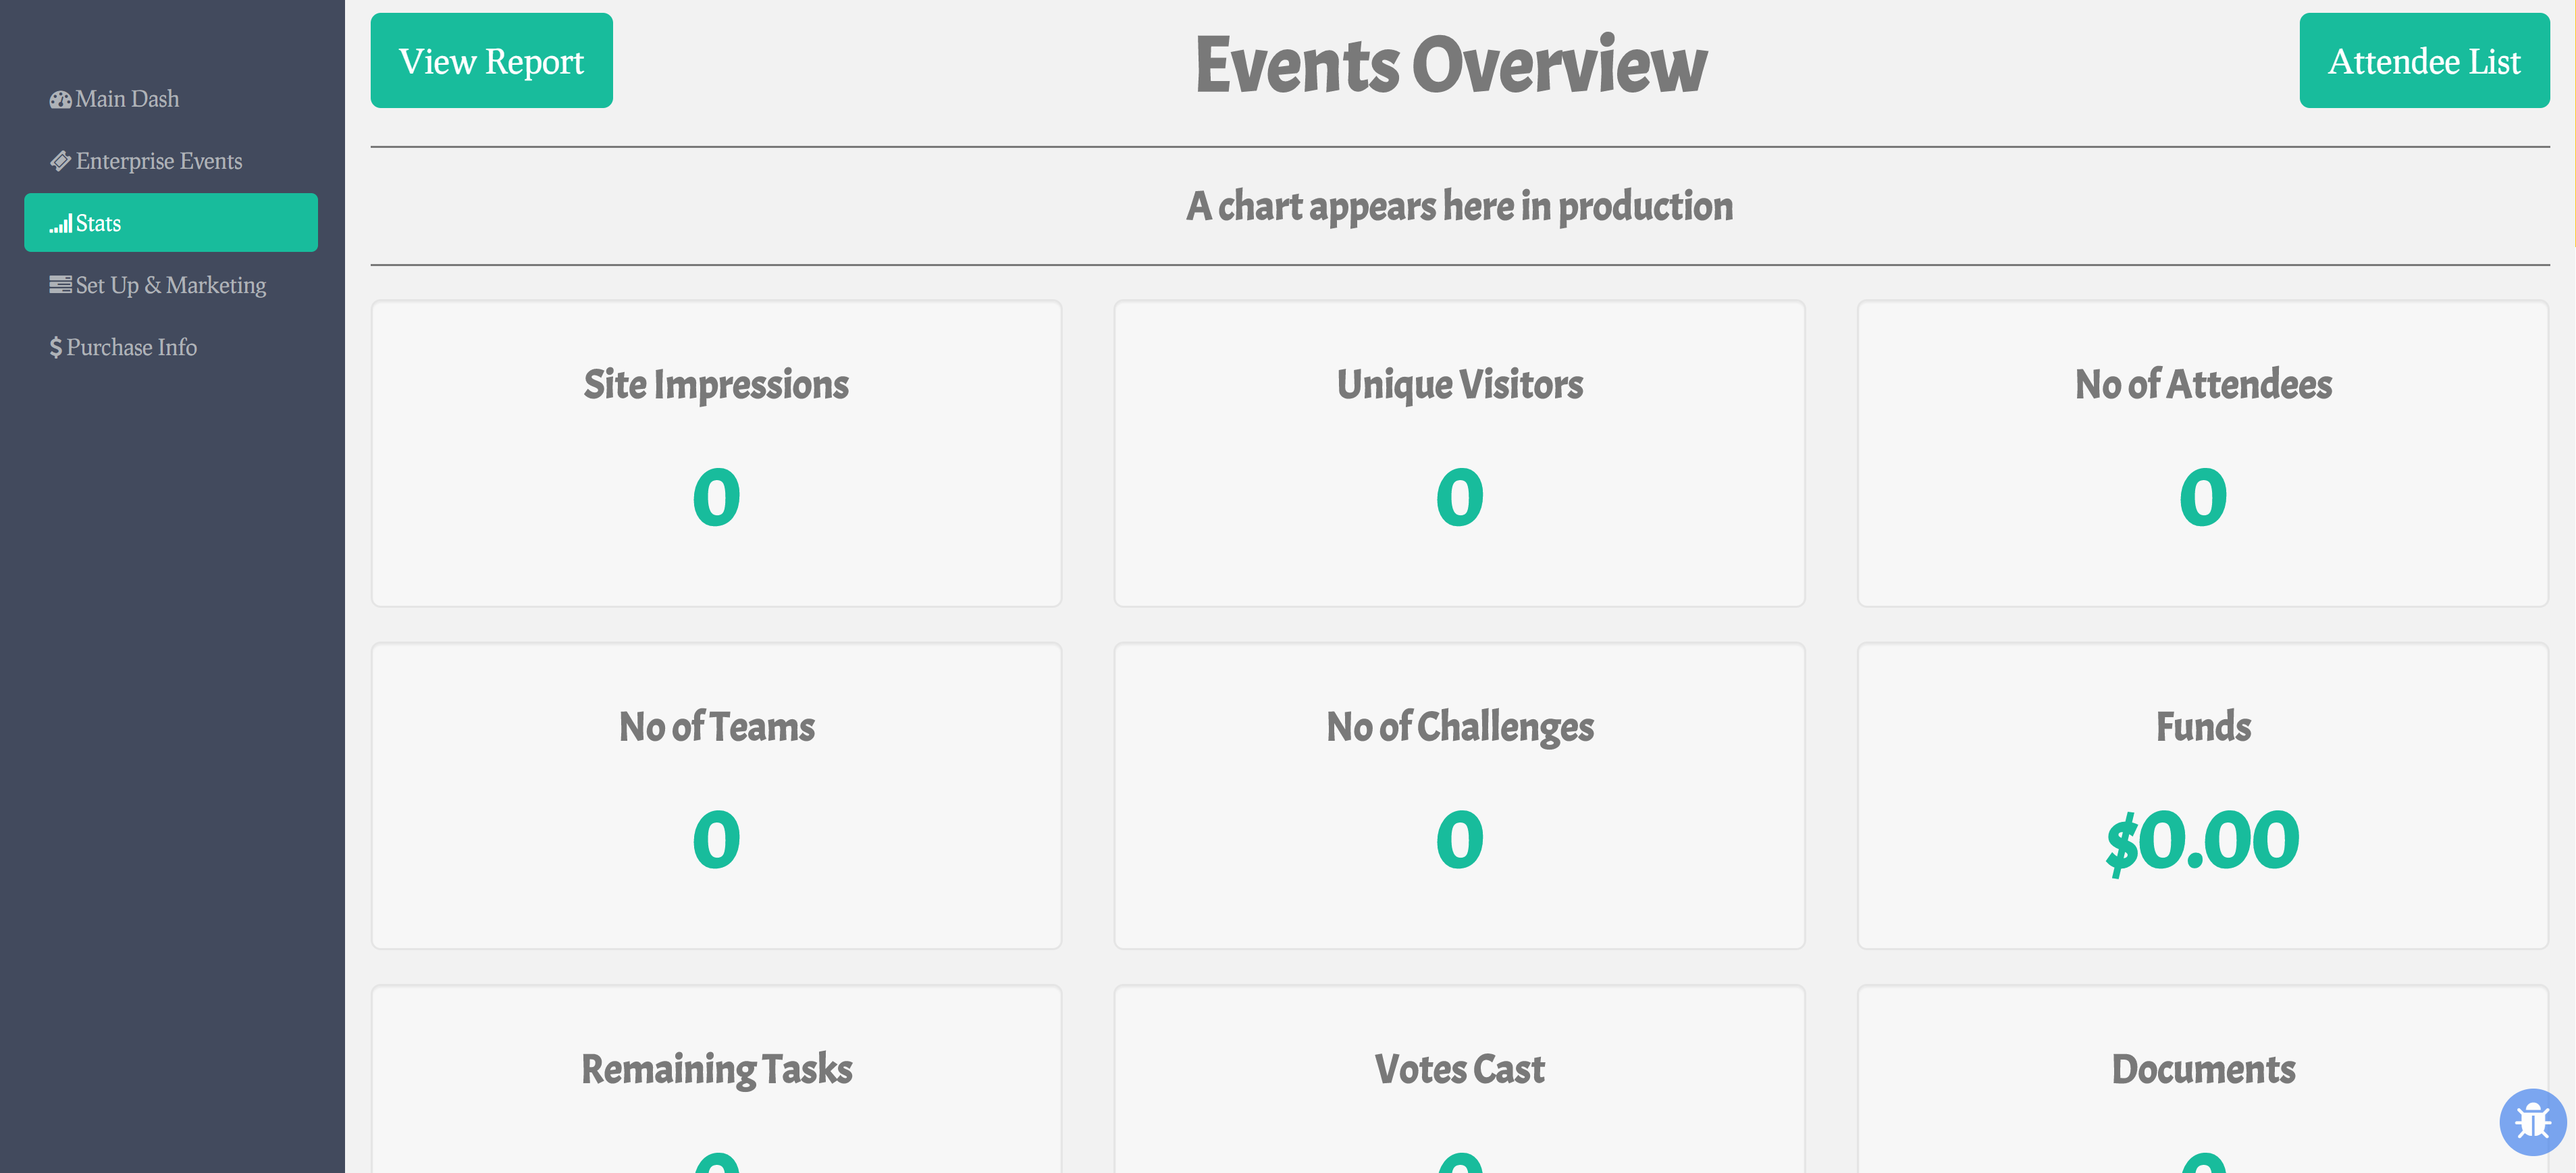Click the Enterprise Events ticket icon
Image resolution: width=2576 pixels, height=1173 pixels.
pos(60,161)
